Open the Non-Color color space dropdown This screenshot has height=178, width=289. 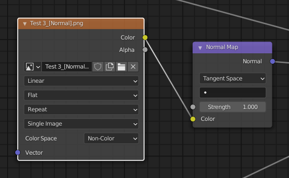point(111,138)
